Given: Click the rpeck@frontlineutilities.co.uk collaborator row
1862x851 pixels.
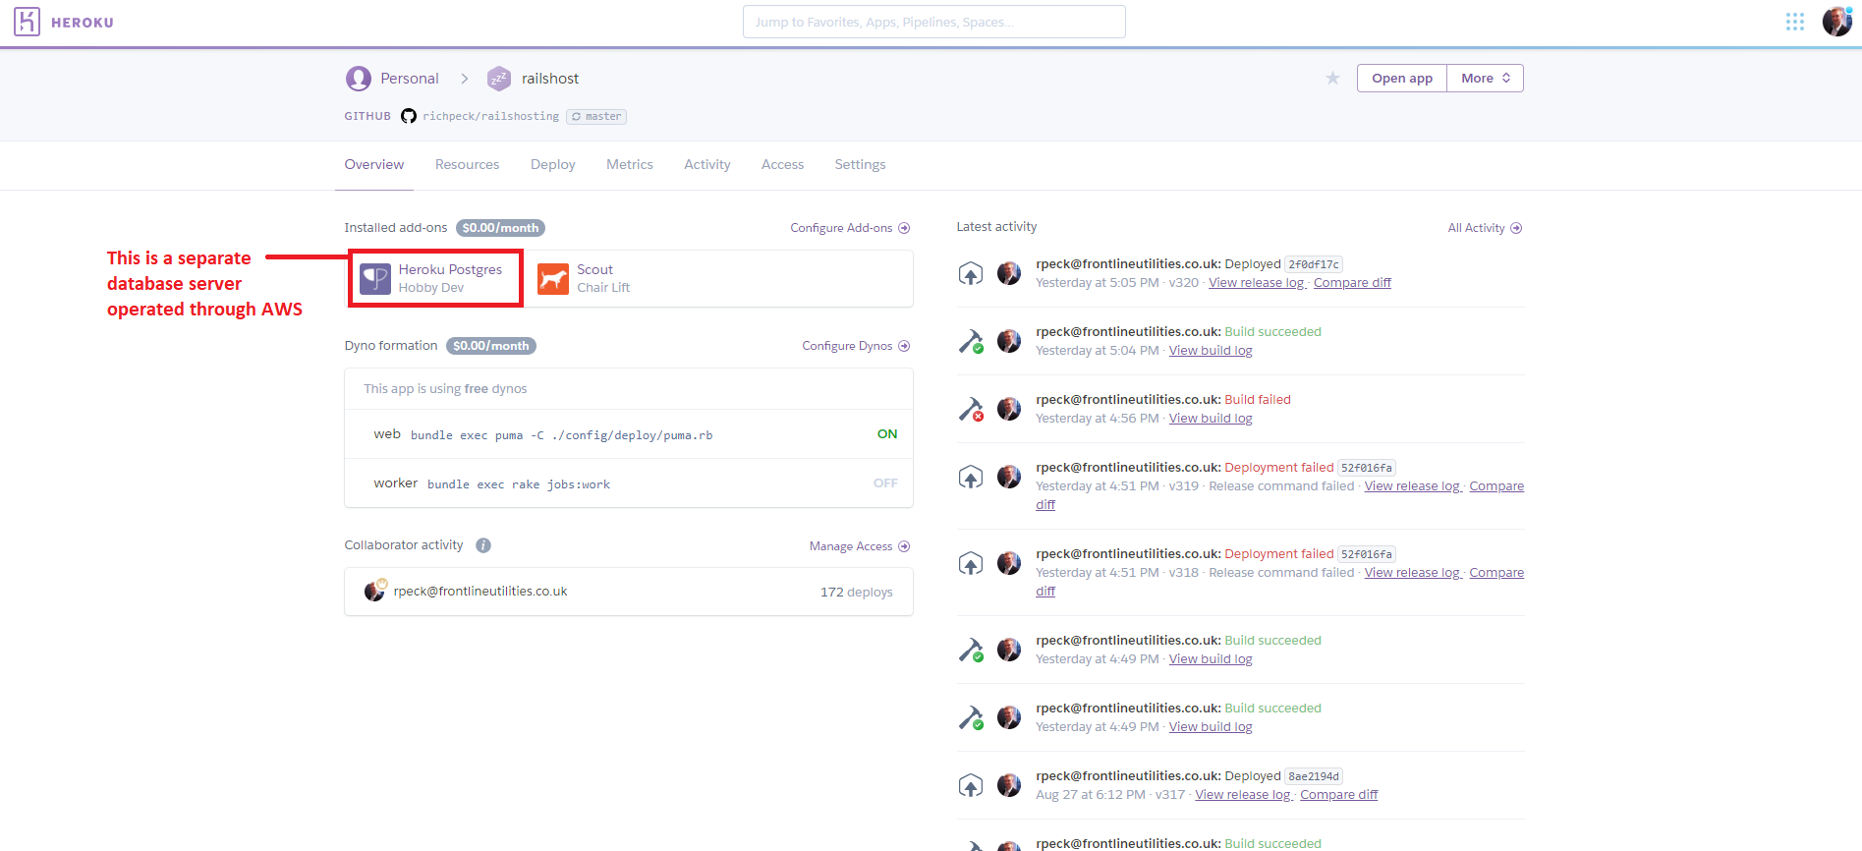Looking at the screenshot, I should 629,592.
